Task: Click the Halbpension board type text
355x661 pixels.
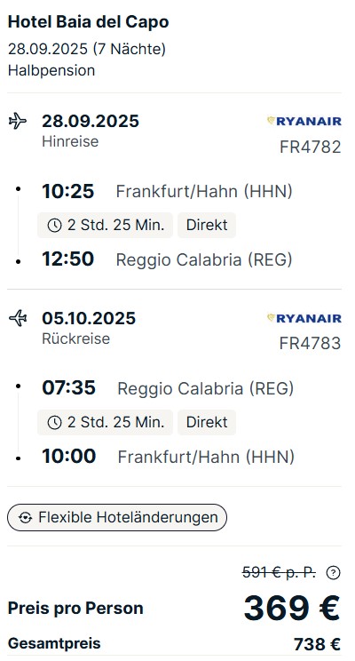Action: coord(51,70)
